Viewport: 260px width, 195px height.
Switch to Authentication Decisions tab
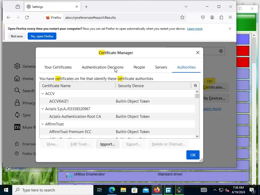pyautogui.click(x=103, y=67)
